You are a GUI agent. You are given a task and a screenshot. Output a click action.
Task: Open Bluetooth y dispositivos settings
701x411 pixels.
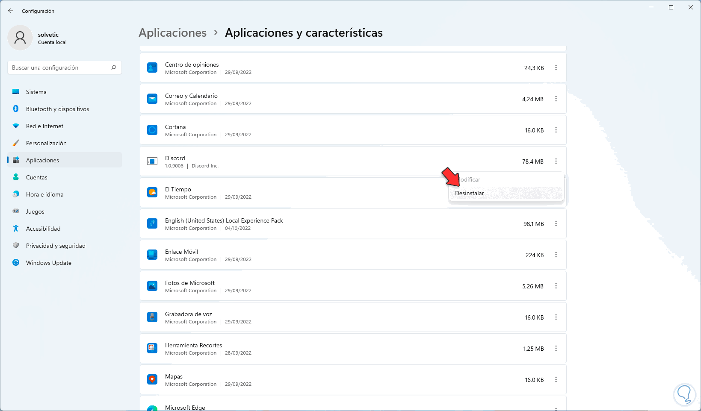point(65,109)
